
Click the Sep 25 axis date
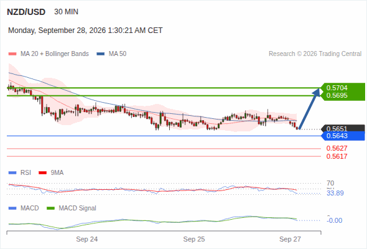point(194,240)
